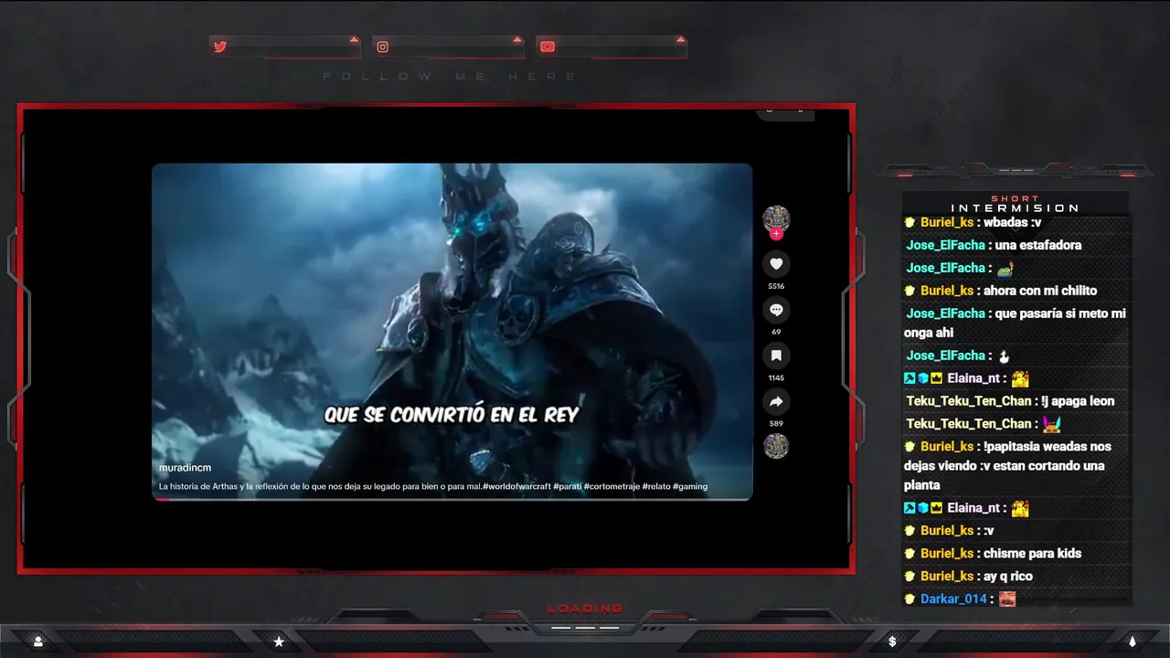The width and height of the screenshot is (1170, 658).
Task: Click the person icon in bottom bar
Action: pos(38,642)
